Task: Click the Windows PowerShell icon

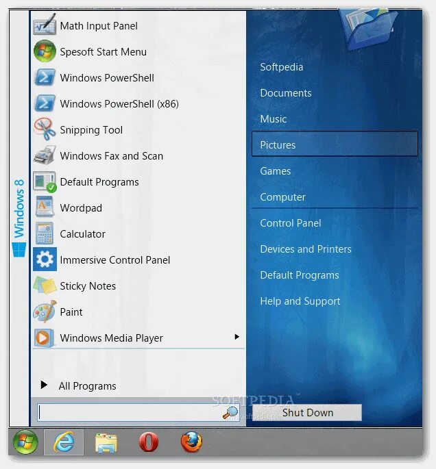Action: [45, 77]
